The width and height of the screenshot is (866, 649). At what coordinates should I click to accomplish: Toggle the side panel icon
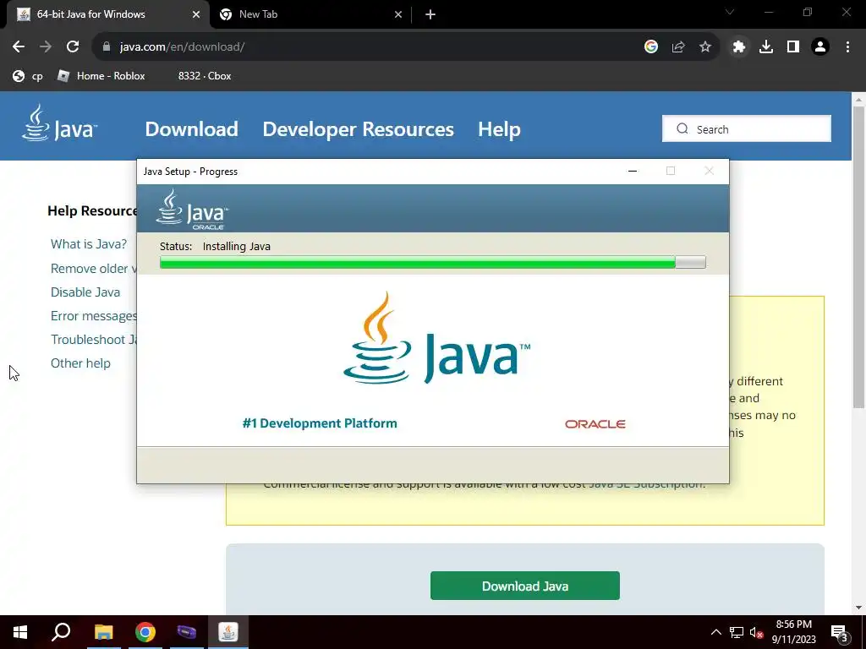point(793,47)
